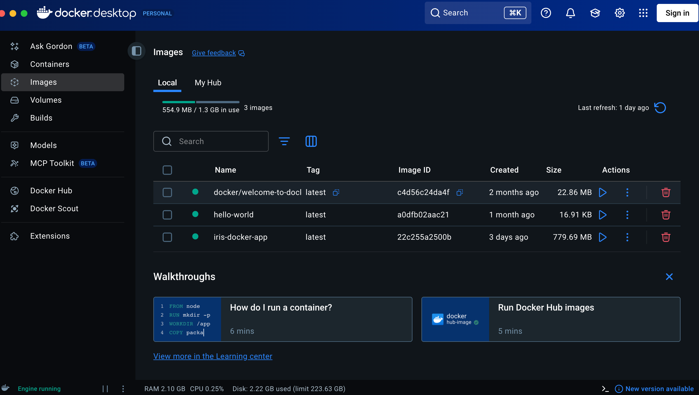
Task: Delete the iris-docker-app image
Action: coord(666,237)
